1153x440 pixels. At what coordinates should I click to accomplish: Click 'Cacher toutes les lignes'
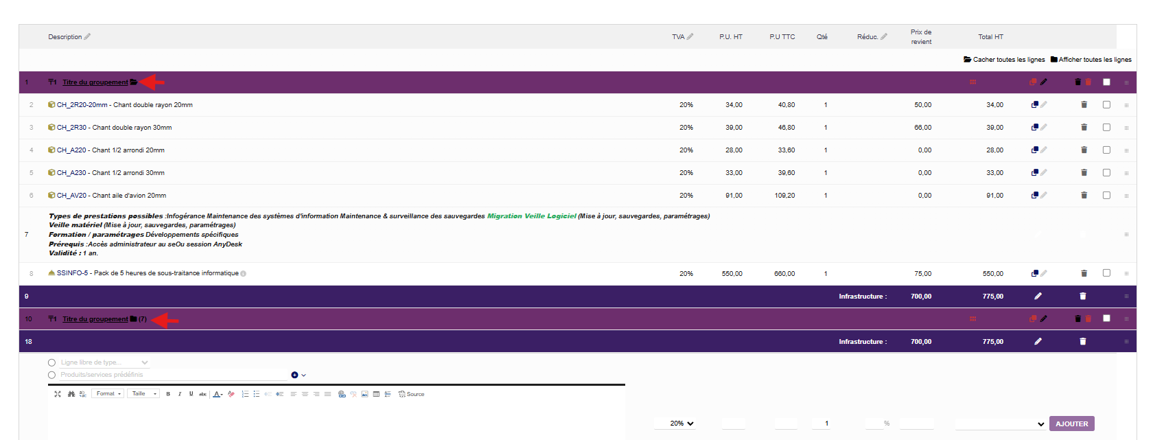coord(1004,60)
